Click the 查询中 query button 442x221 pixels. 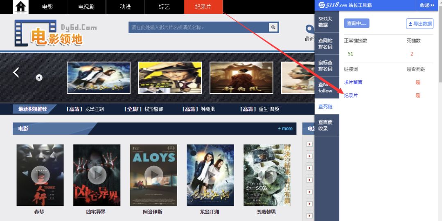pos(356,23)
